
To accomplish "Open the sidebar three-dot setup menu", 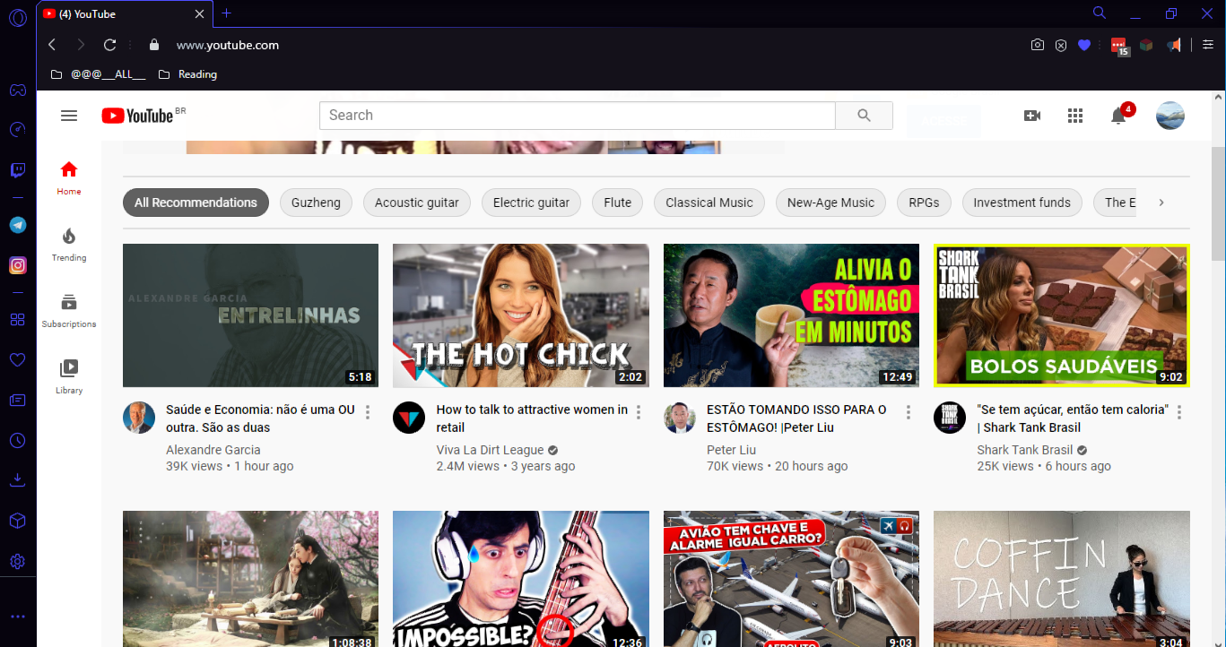I will [x=18, y=617].
